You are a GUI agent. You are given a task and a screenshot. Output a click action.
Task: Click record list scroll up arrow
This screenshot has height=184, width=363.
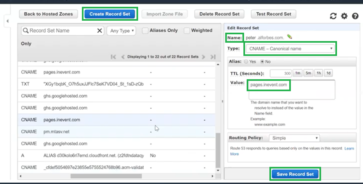click(x=218, y=64)
